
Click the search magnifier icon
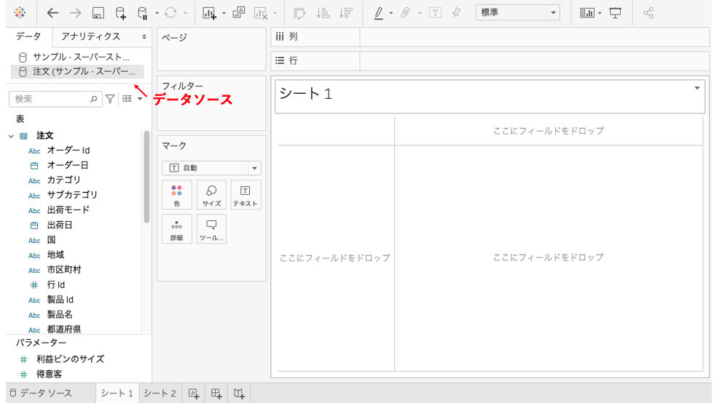point(93,99)
